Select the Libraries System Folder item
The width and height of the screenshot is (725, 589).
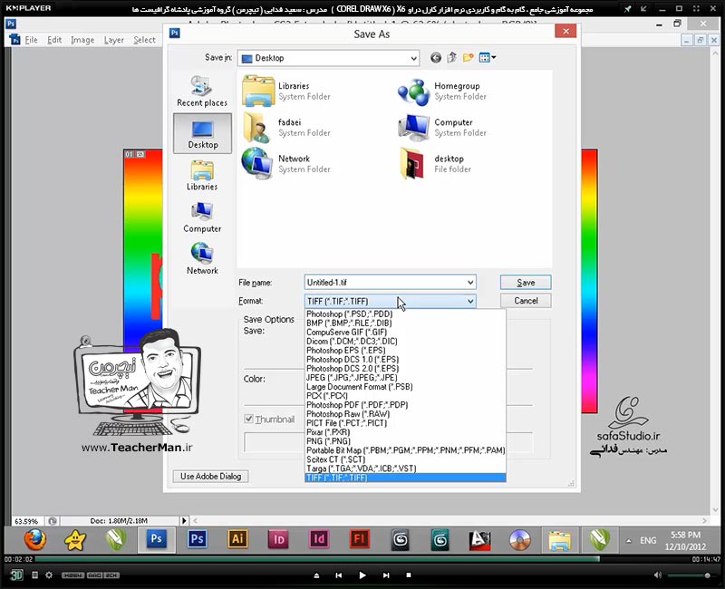(x=286, y=92)
